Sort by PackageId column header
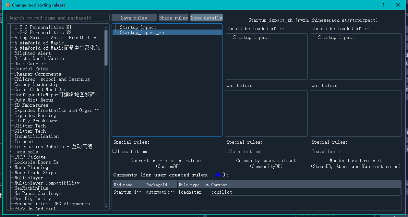This screenshot has width=408, height=217. (x=161, y=185)
